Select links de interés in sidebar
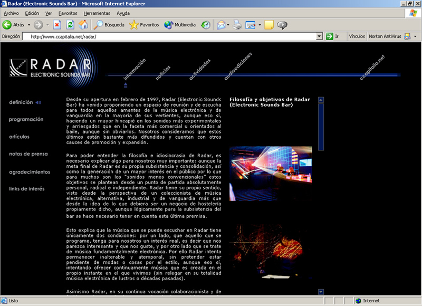This screenshot has width=422, height=306. 27,189
